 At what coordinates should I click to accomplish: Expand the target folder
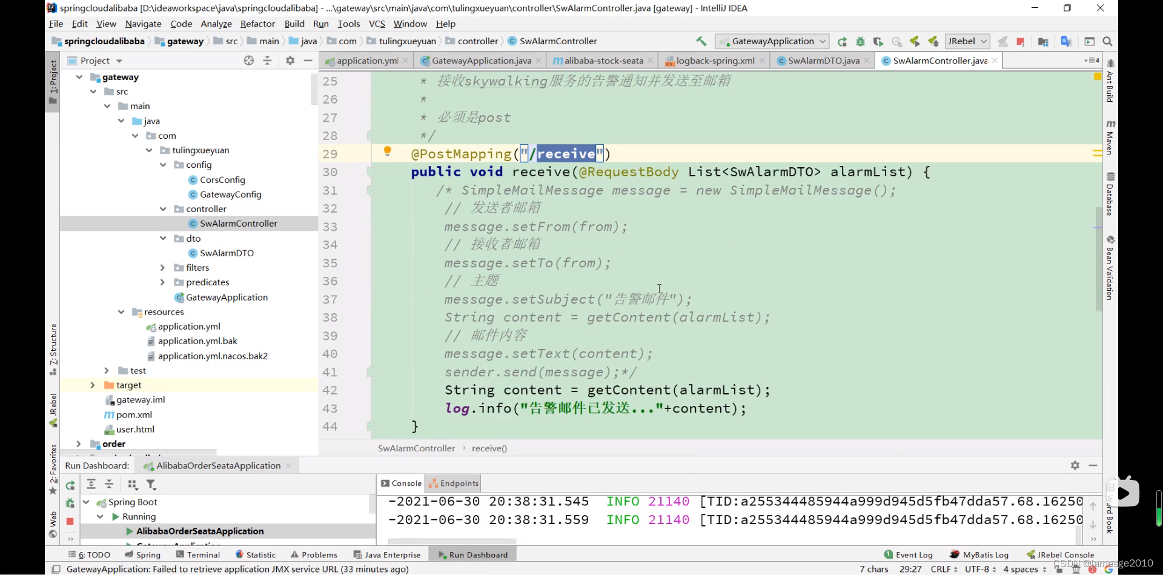(93, 385)
